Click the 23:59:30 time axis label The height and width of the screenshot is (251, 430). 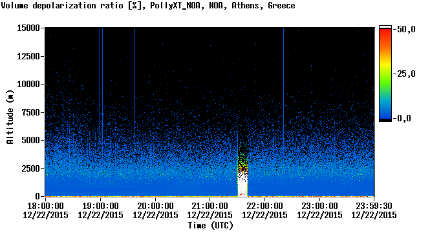tap(374, 206)
